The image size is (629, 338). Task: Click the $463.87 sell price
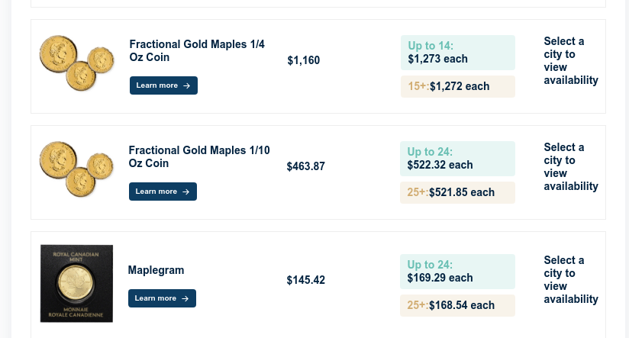305,166
